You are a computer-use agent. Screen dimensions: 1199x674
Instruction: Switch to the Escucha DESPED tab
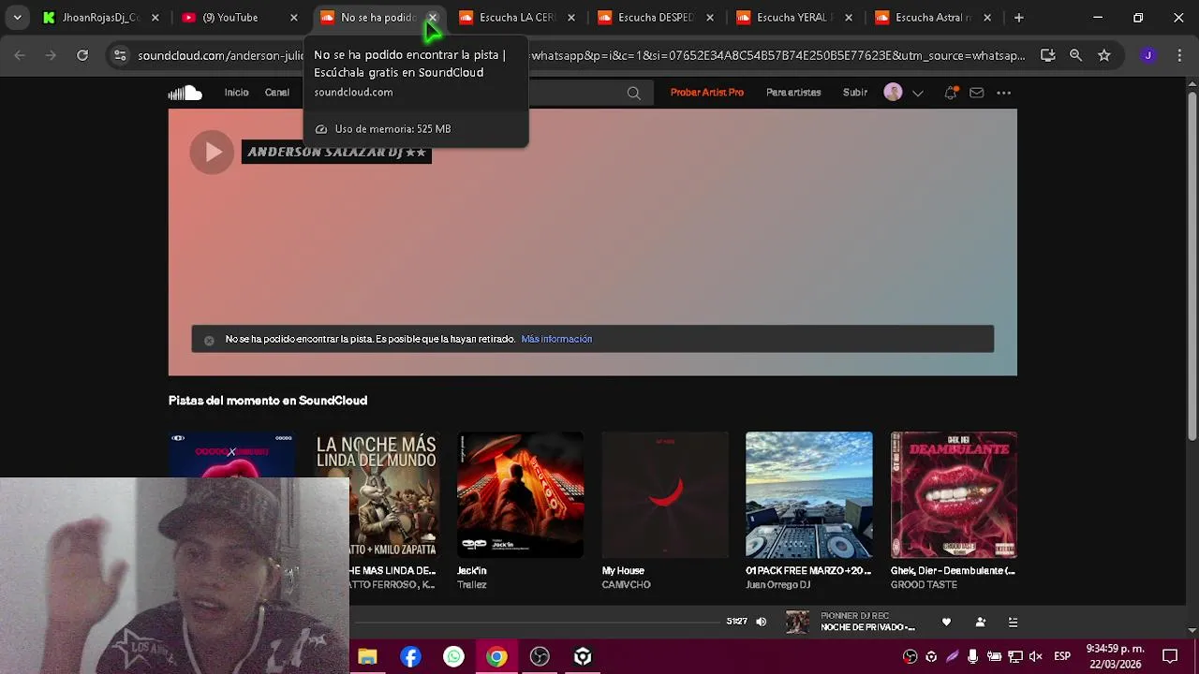tap(655, 17)
